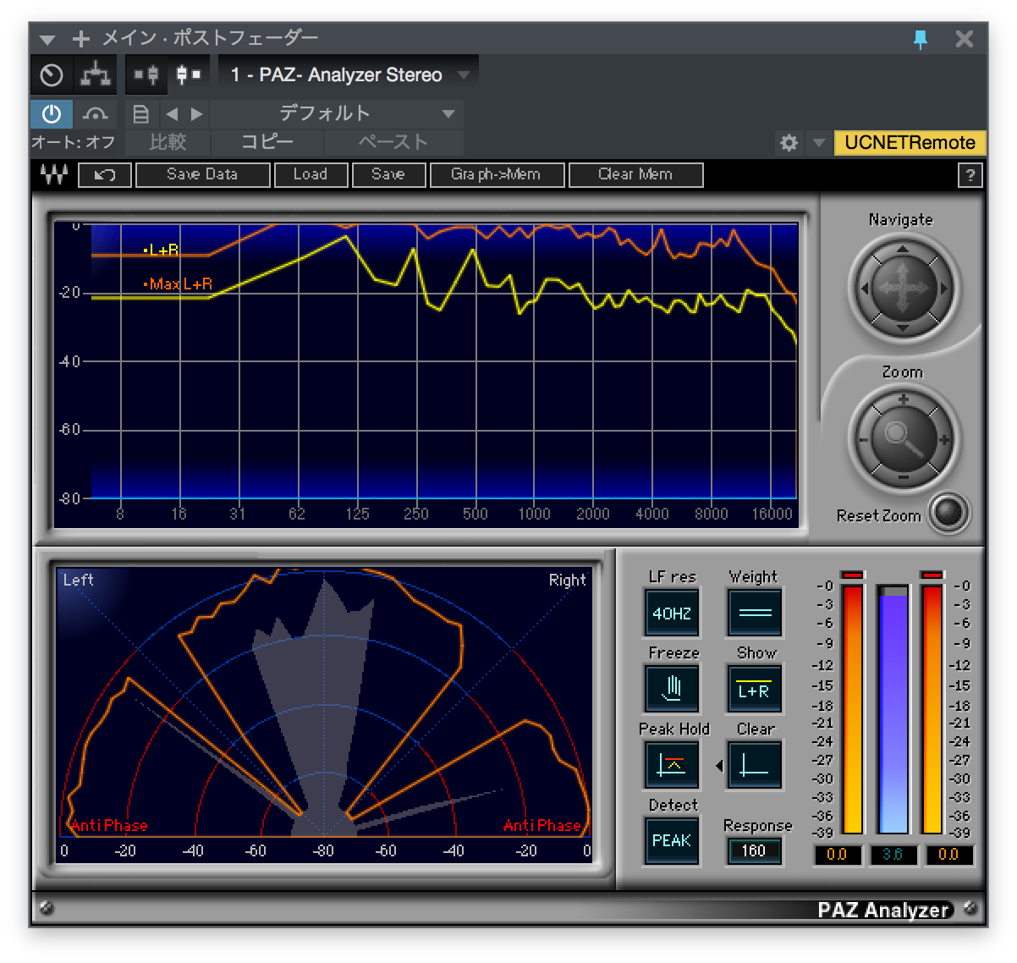Open the オート:オフ automation mode menu
Screen dimensions: 1017x963
click(x=74, y=142)
